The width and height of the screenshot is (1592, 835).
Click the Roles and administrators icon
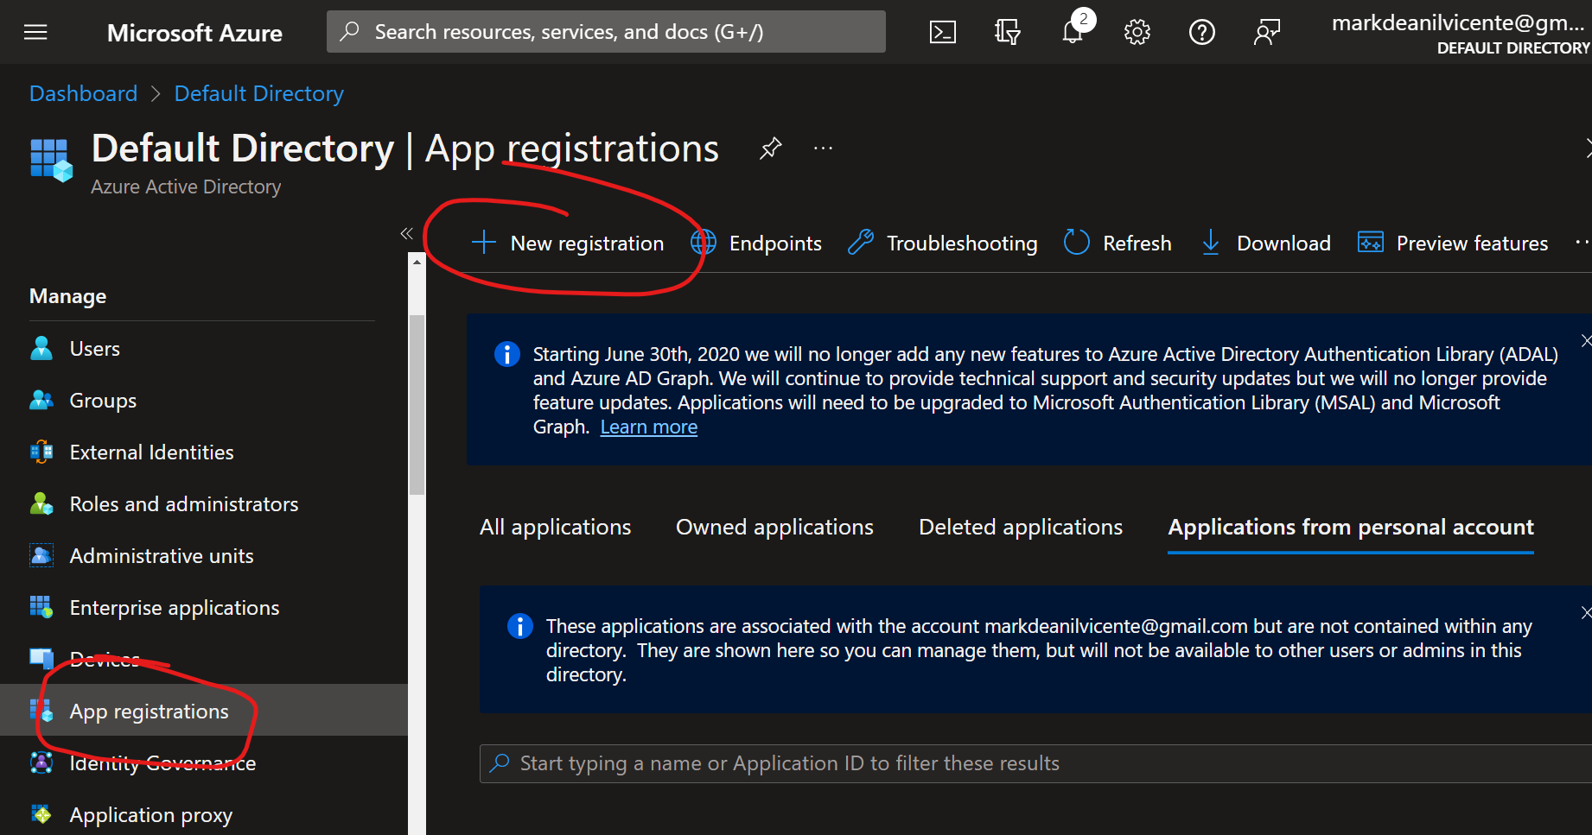[x=41, y=503]
